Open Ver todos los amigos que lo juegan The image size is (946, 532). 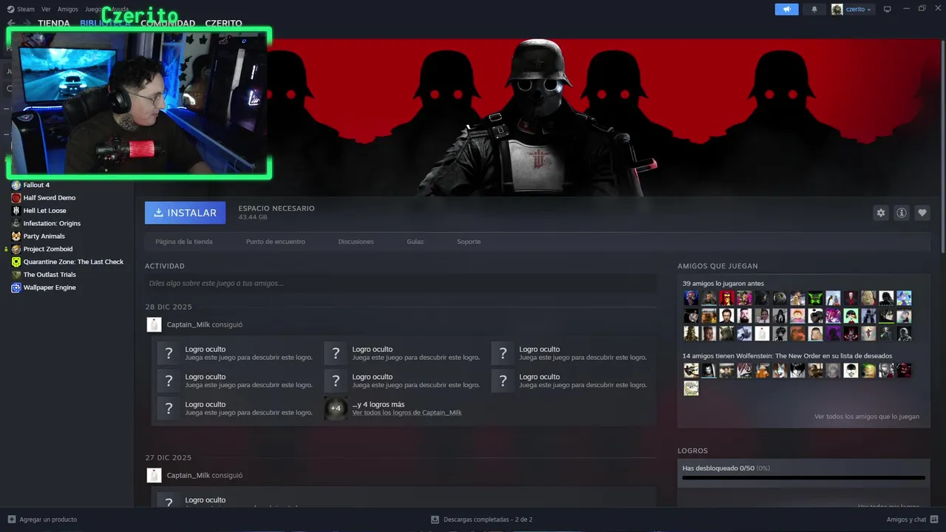tap(867, 417)
